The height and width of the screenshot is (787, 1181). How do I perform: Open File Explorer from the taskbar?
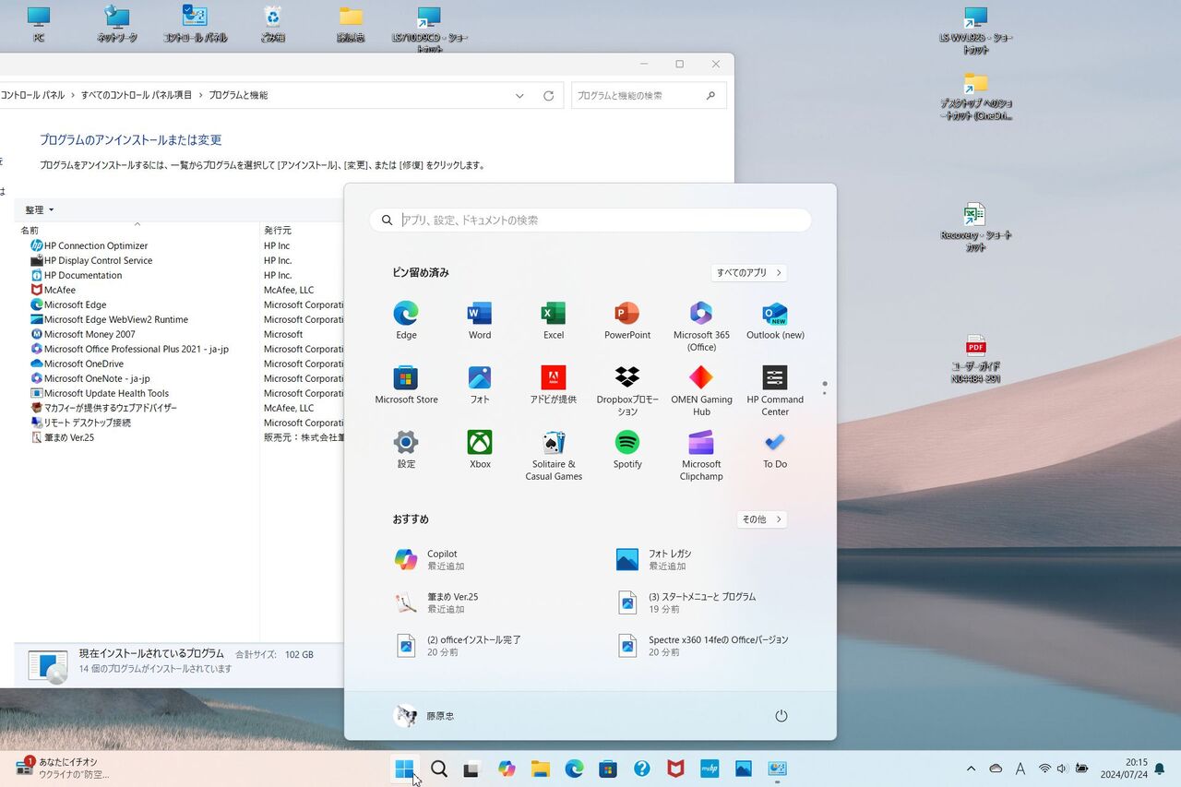click(x=541, y=769)
